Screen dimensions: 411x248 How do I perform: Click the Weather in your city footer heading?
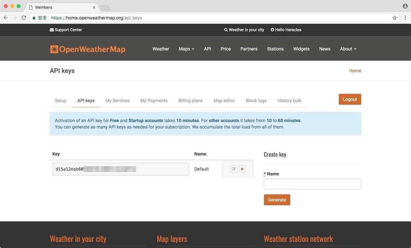78,239
